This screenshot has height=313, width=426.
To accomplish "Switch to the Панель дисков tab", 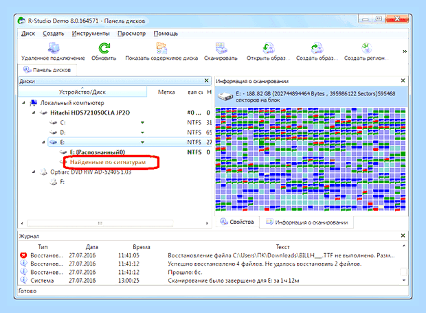I will (x=47, y=70).
